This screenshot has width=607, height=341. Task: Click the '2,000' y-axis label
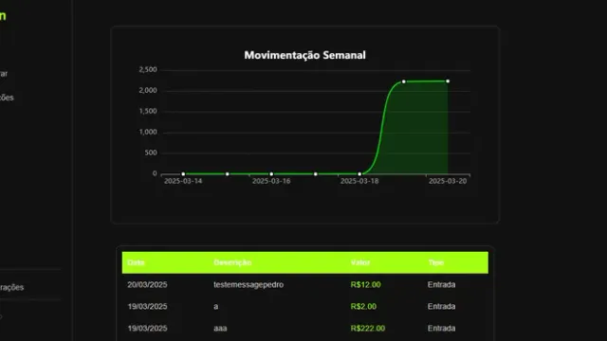point(148,91)
